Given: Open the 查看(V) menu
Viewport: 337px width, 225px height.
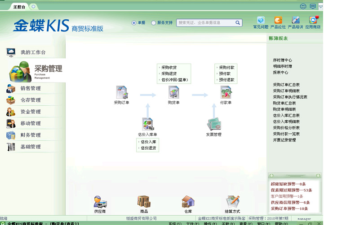Looking at the screenshot, I should click(x=246, y=224).
